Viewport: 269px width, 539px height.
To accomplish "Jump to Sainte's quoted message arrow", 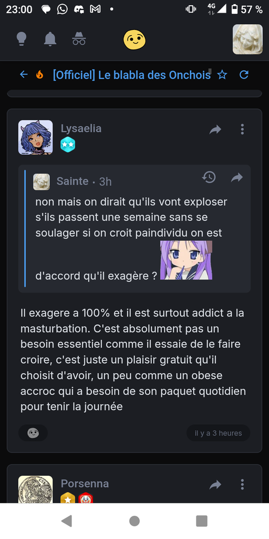I will 237,177.
